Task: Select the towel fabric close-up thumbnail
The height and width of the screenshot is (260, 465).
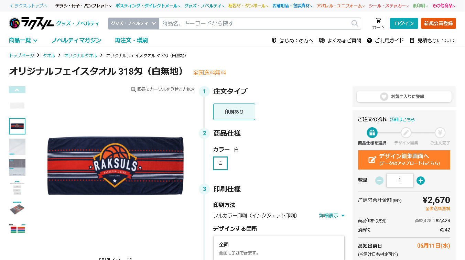Action: [17, 147]
